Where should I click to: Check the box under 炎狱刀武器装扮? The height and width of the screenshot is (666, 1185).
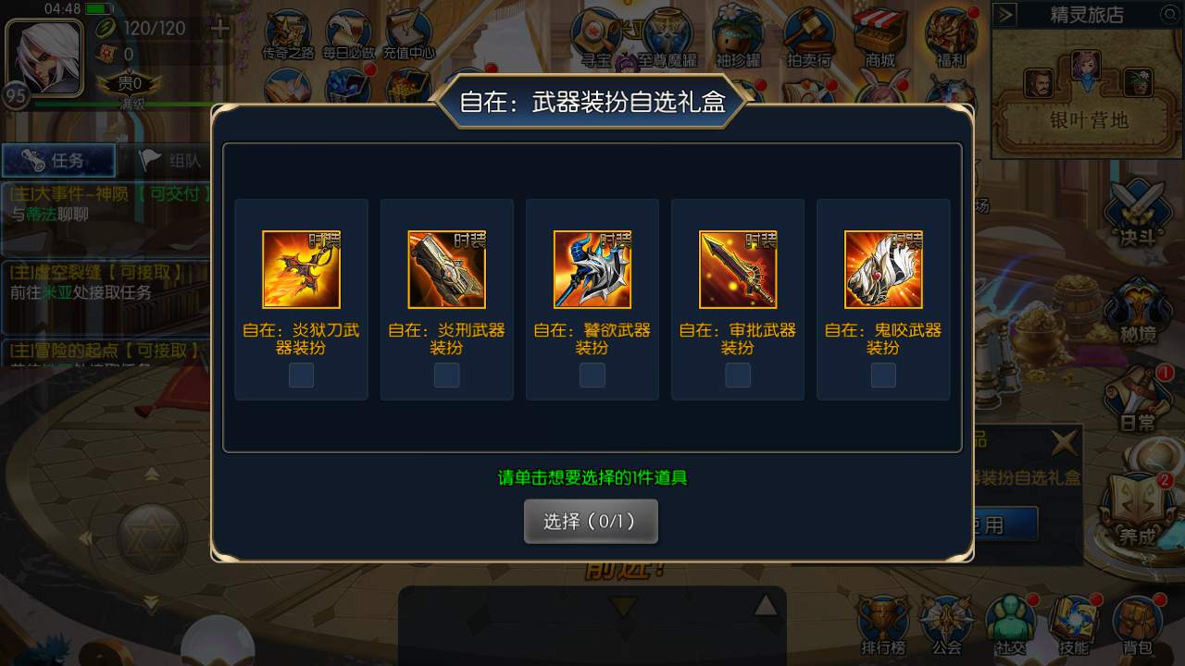coord(301,375)
